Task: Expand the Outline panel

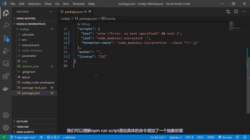Action: click(34, 121)
